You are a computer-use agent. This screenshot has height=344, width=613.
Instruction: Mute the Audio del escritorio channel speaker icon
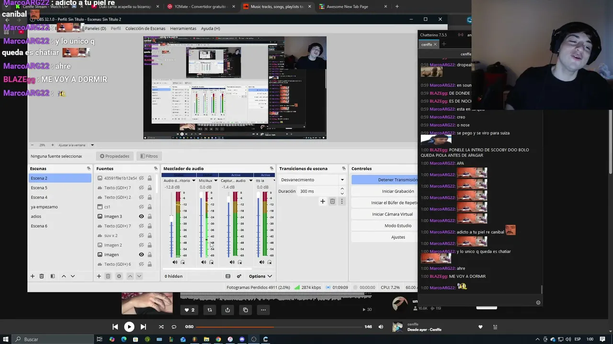tap(175, 262)
